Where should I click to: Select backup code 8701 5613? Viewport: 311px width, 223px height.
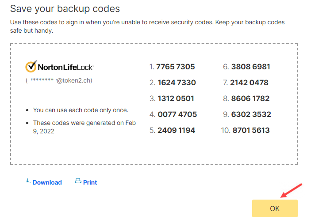click(x=251, y=130)
